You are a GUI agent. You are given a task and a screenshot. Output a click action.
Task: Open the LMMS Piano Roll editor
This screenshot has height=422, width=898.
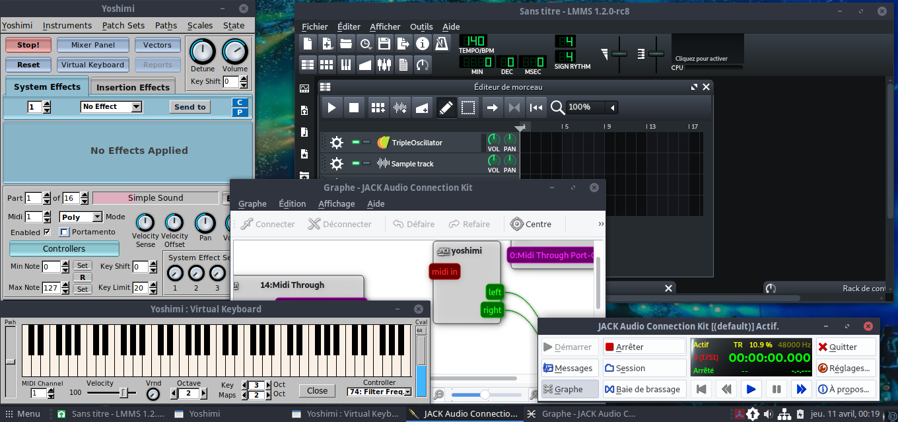tap(346, 64)
